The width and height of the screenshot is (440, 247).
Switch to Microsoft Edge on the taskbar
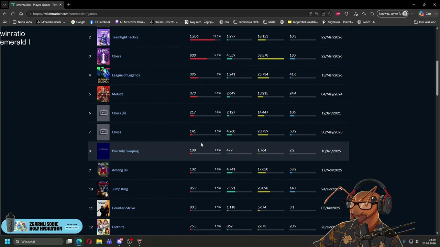(79, 242)
